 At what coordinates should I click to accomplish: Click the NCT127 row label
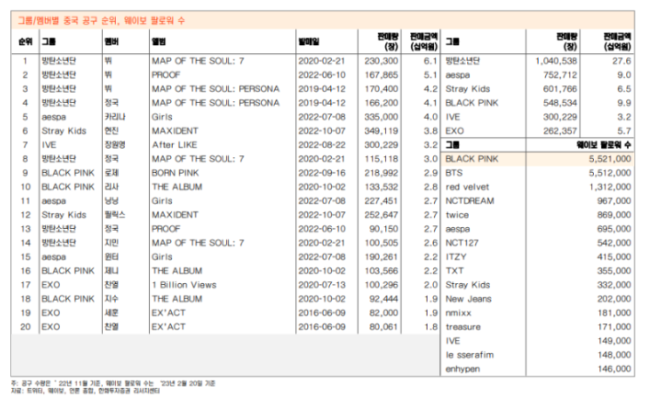[462, 243]
